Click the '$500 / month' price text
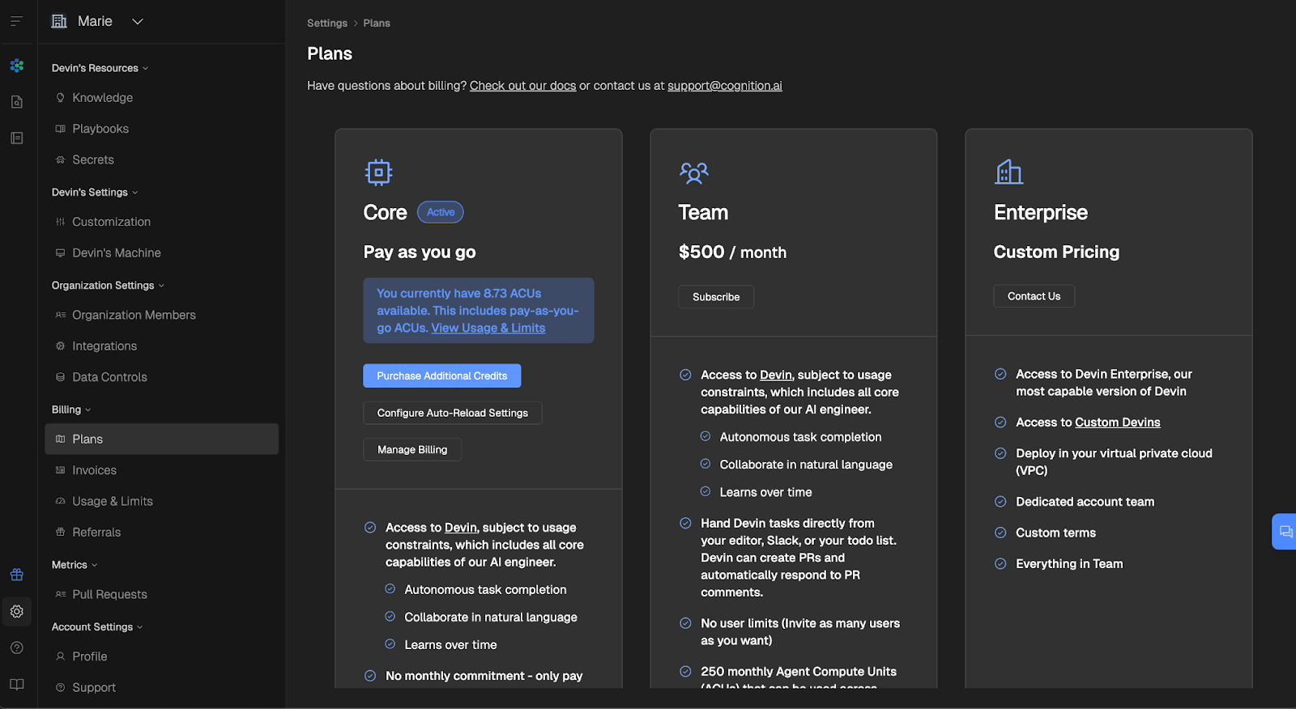Viewport: 1296px width, 709px height. pos(732,253)
